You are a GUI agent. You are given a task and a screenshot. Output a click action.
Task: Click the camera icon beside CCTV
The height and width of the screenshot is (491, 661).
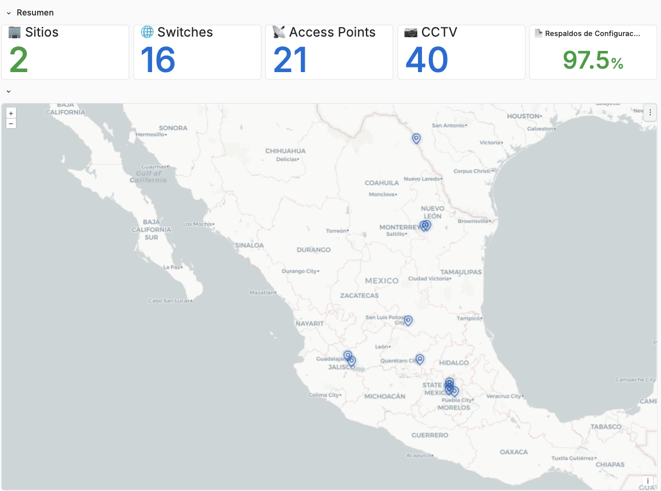[x=411, y=33]
